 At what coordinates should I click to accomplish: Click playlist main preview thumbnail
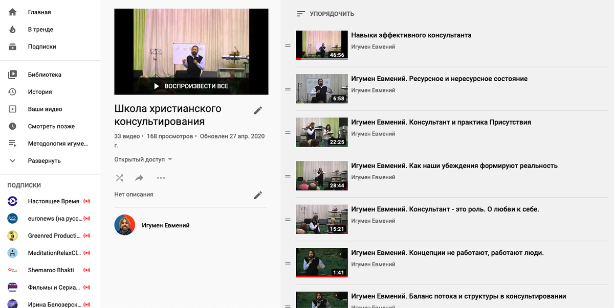tap(191, 52)
